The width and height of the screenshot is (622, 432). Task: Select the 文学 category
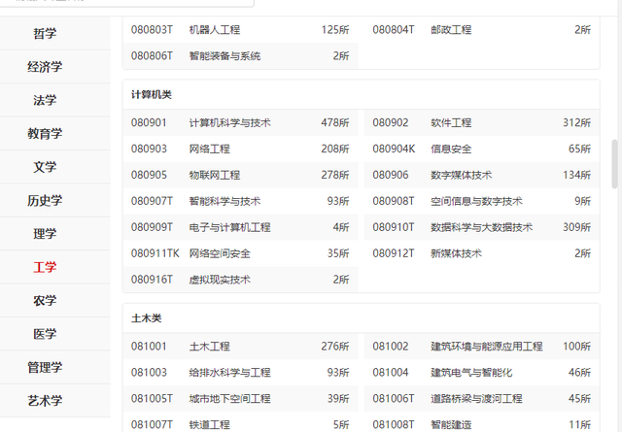[45, 167]
